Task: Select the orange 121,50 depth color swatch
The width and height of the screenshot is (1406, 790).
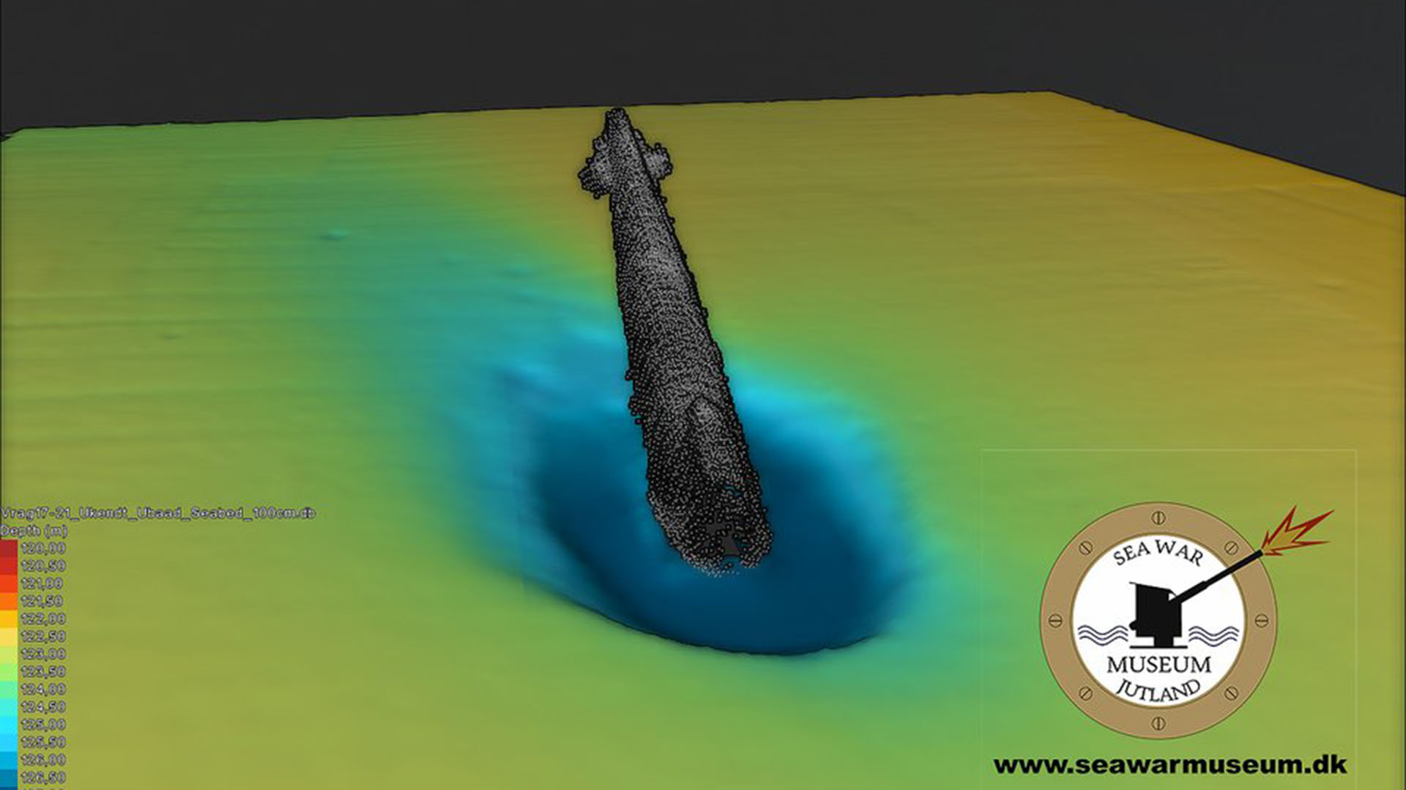Action: [9, 601]
